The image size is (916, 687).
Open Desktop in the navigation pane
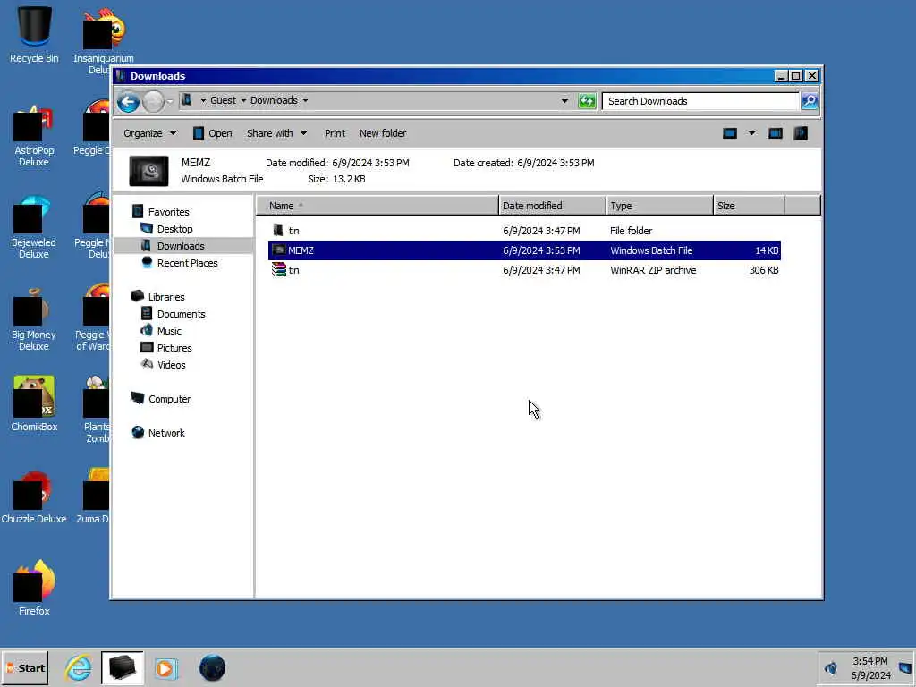(x=174, y=229)
